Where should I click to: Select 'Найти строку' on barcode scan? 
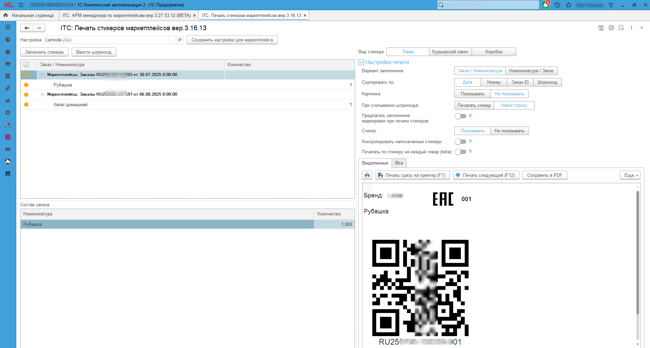coord(514,105)
